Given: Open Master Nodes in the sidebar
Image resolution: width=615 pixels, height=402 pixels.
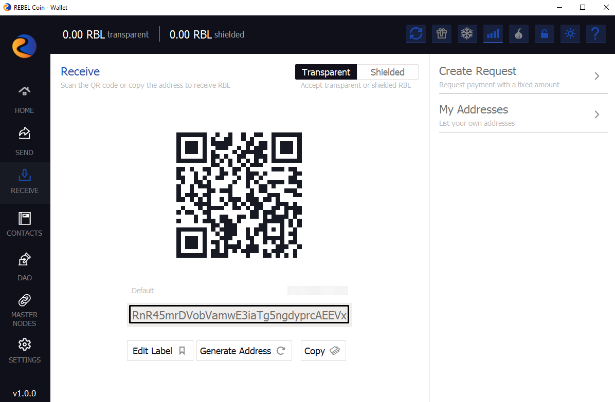Looking at the screenshot, I should [x=24, y=311].
